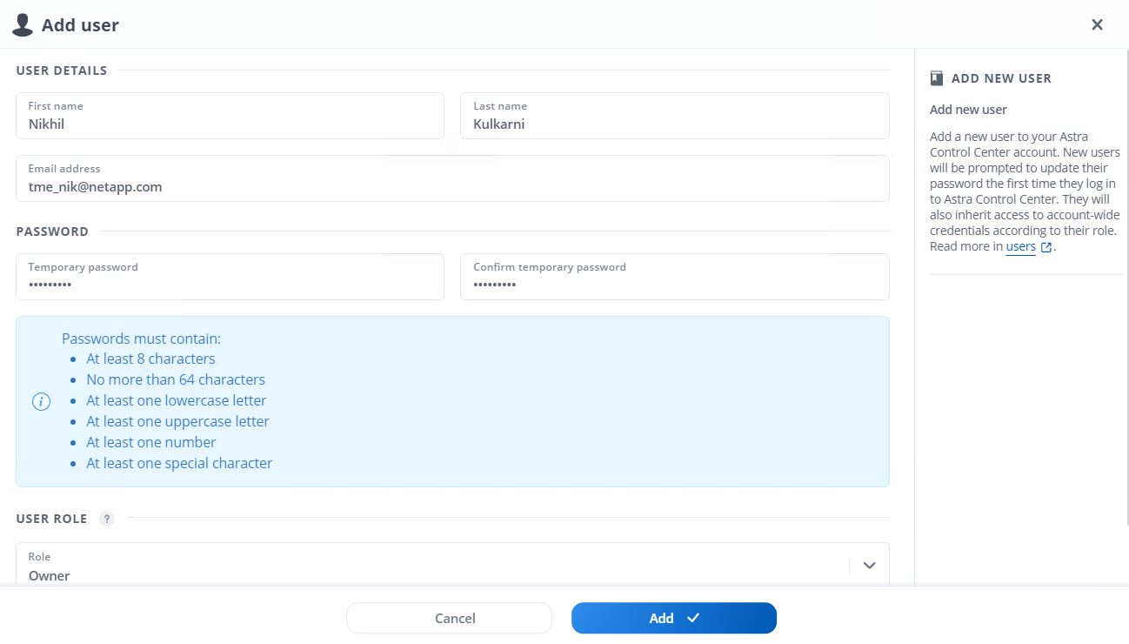Click the Last name field
Image resolution: width=1129 pixels, height=644 pixels.
[x=675, y=116]
